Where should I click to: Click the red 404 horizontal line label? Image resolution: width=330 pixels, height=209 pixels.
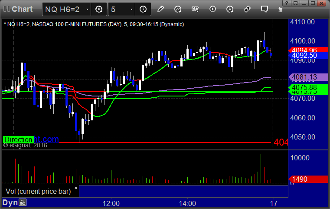281,143
